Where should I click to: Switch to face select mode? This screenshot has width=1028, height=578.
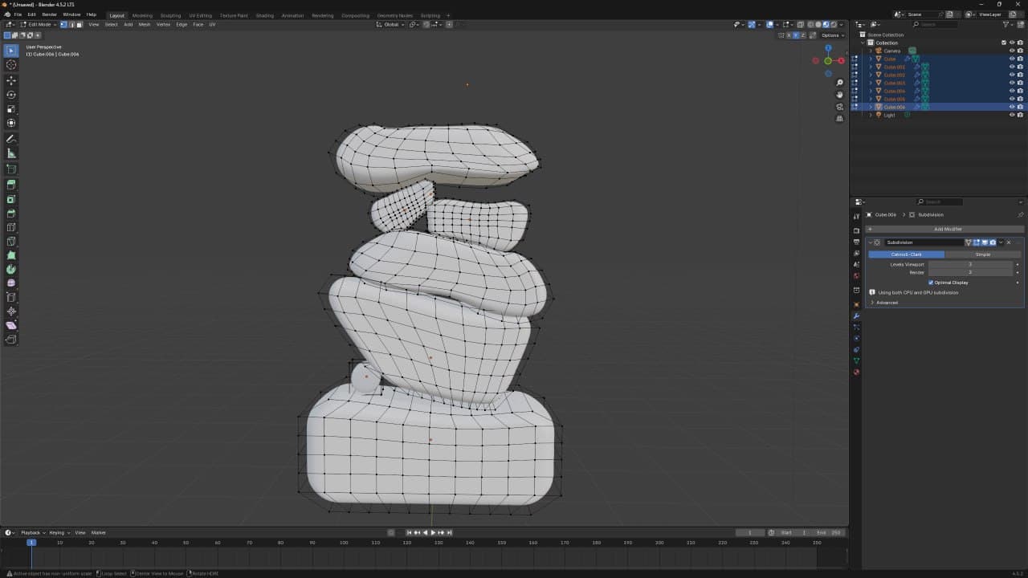[x=79, y=25]
